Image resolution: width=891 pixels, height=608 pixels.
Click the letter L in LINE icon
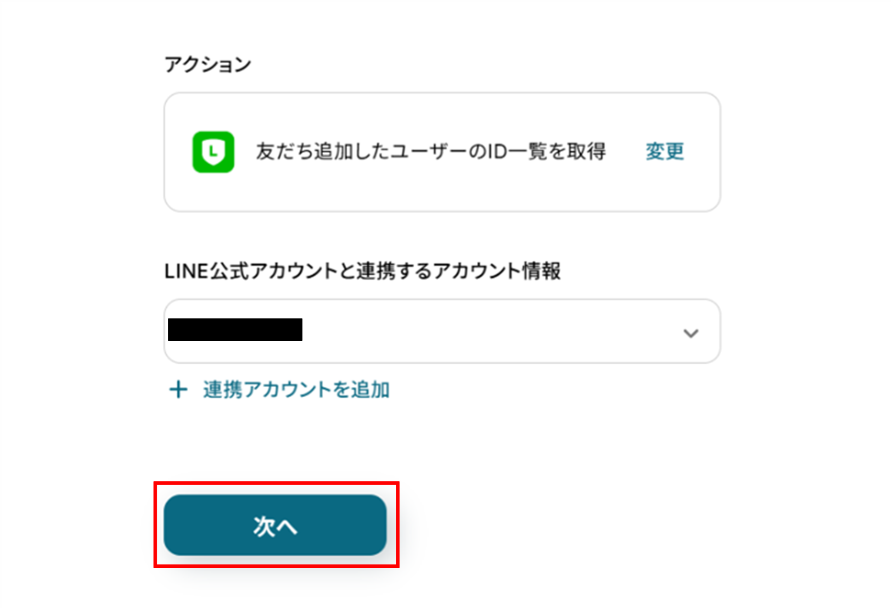tap(213, 151)
